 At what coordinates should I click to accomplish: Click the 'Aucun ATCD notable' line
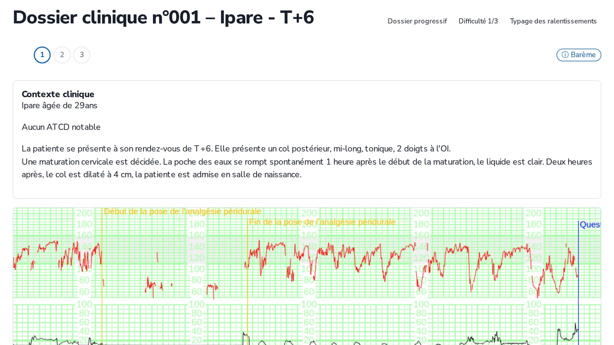(x=61, y=127)
